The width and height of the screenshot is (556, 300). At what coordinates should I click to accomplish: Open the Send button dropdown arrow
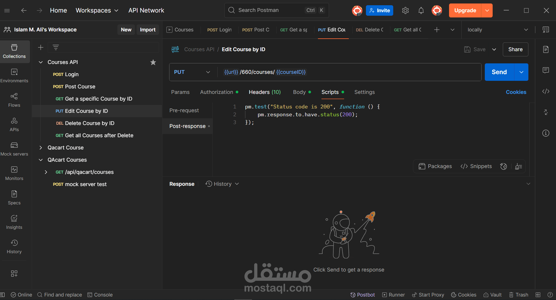click(x=521, y=72)
